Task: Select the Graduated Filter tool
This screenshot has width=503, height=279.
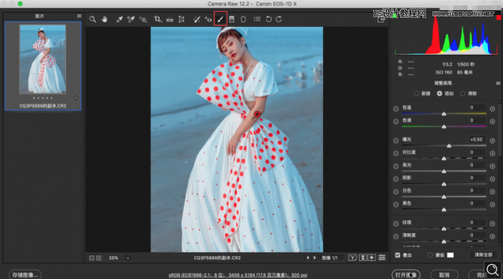Action: tap(232, 19)
